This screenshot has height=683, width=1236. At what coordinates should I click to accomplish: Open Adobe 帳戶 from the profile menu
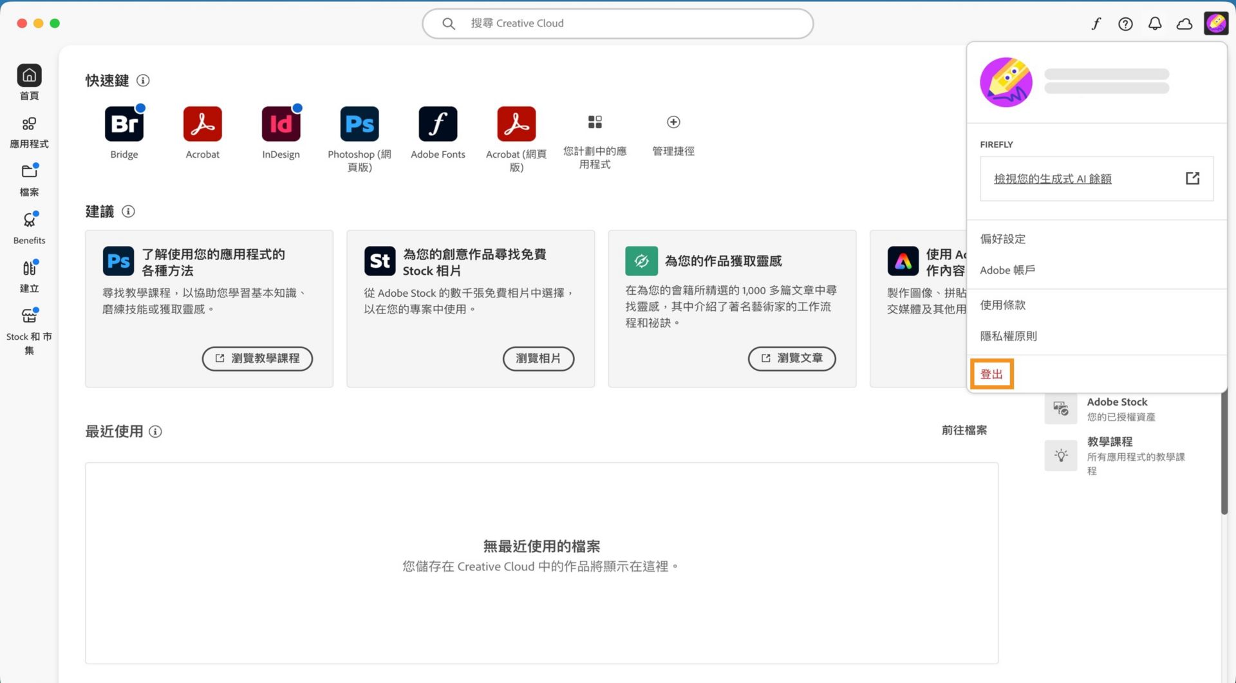1007,270
